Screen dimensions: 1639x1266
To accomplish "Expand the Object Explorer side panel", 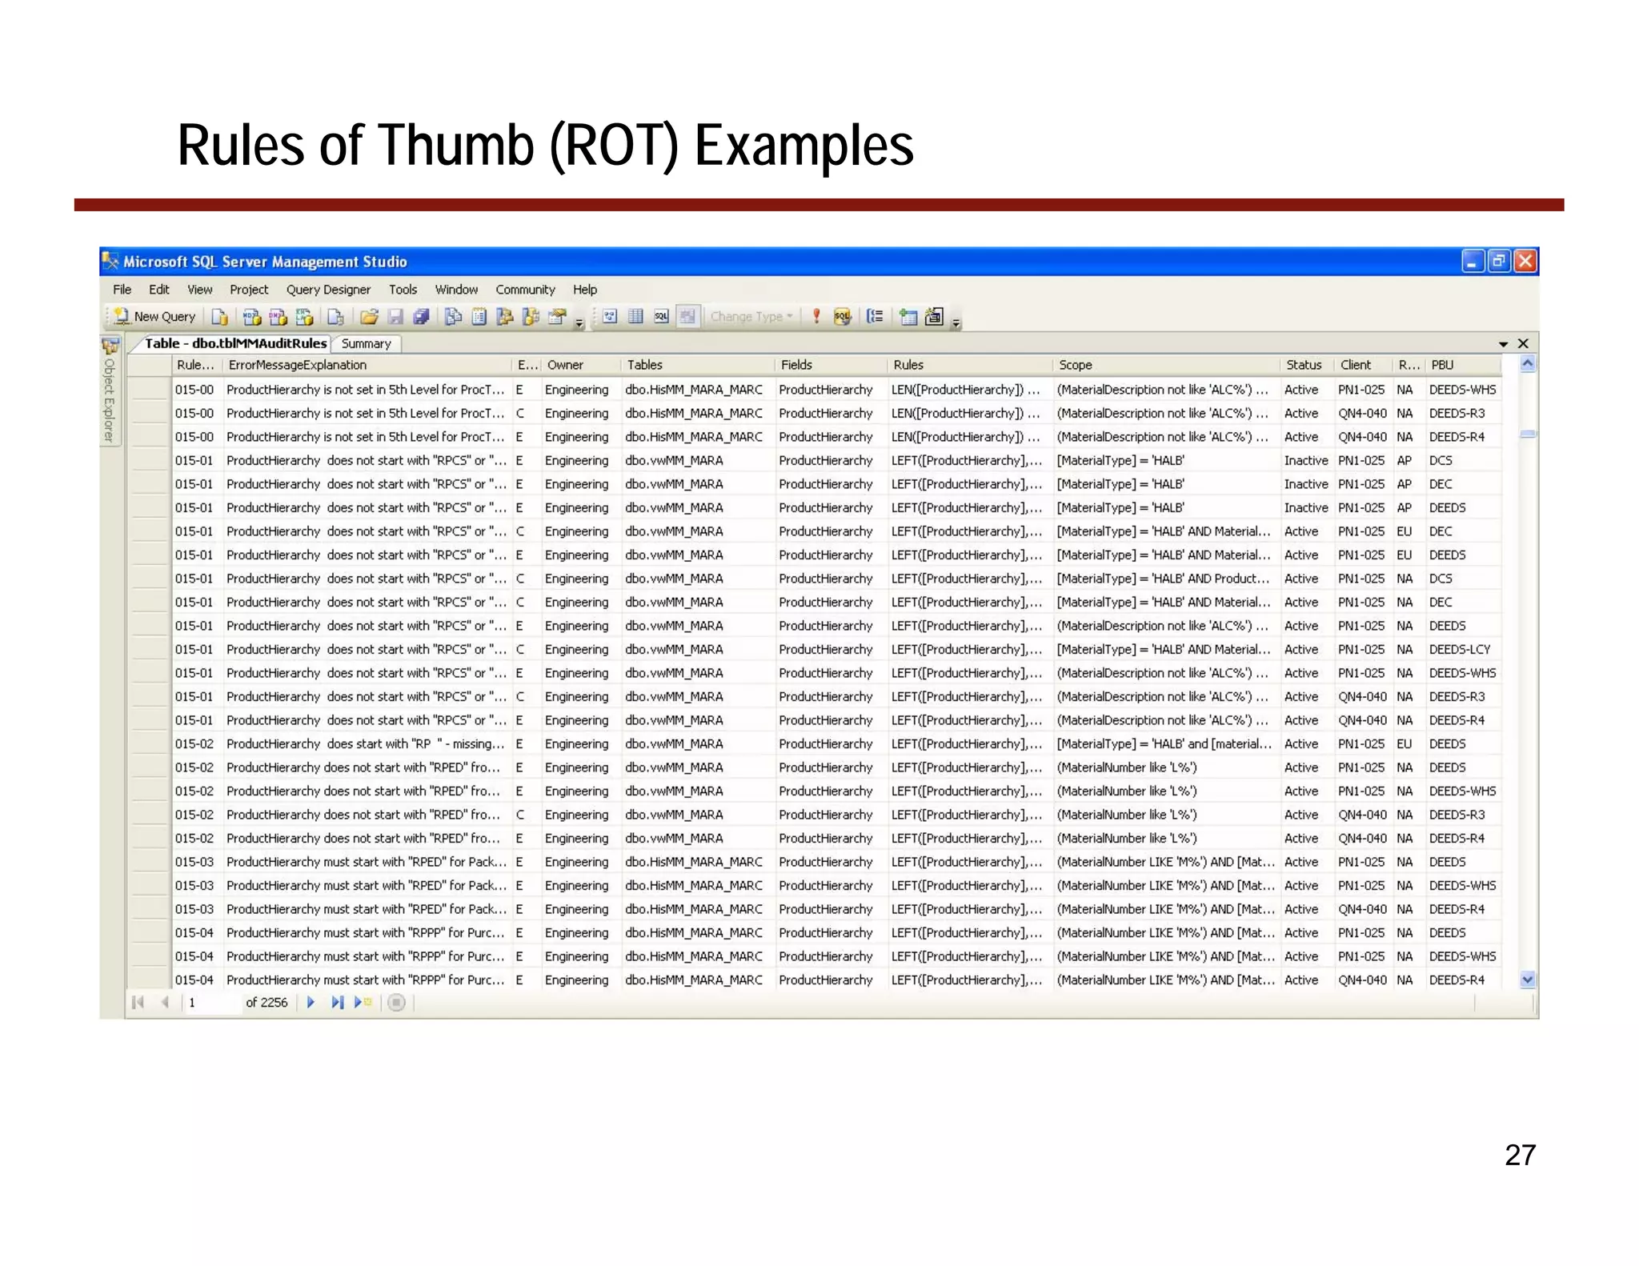I will coord(110,391).
